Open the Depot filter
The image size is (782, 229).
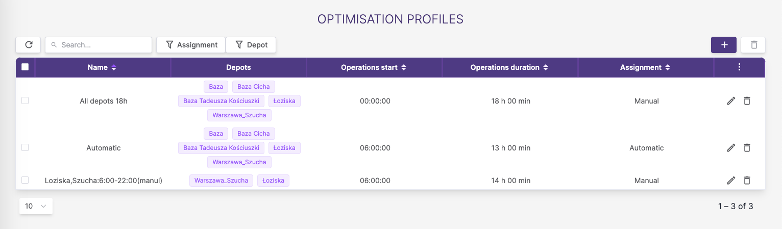(x=251, y=45)
